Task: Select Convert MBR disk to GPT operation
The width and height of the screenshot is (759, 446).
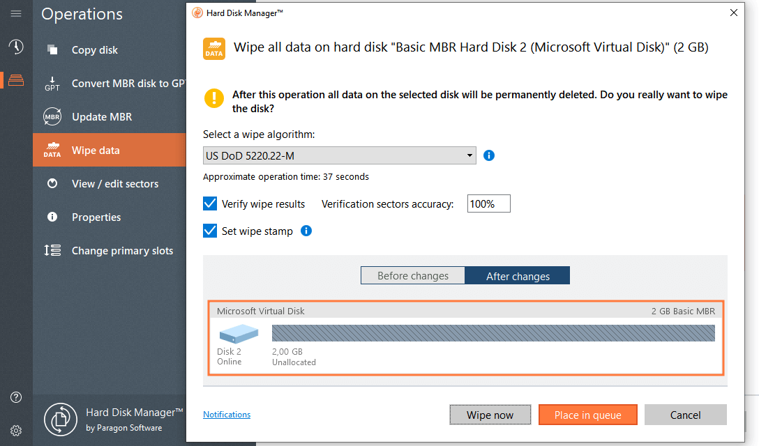Action: click(110, 83)
